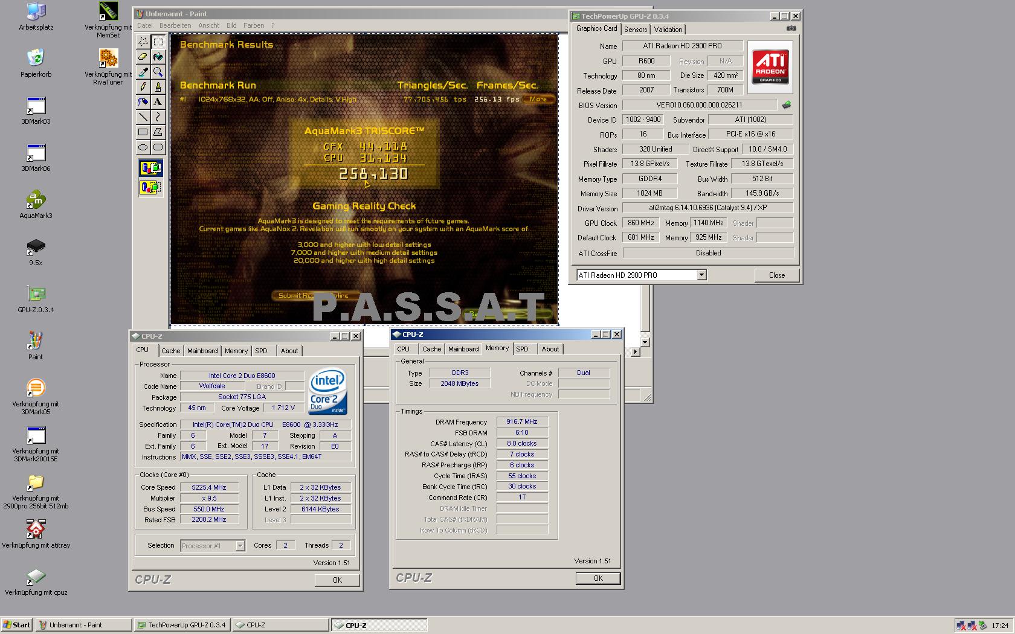Select the Brush tool in Paint

[x=158, y=87]
